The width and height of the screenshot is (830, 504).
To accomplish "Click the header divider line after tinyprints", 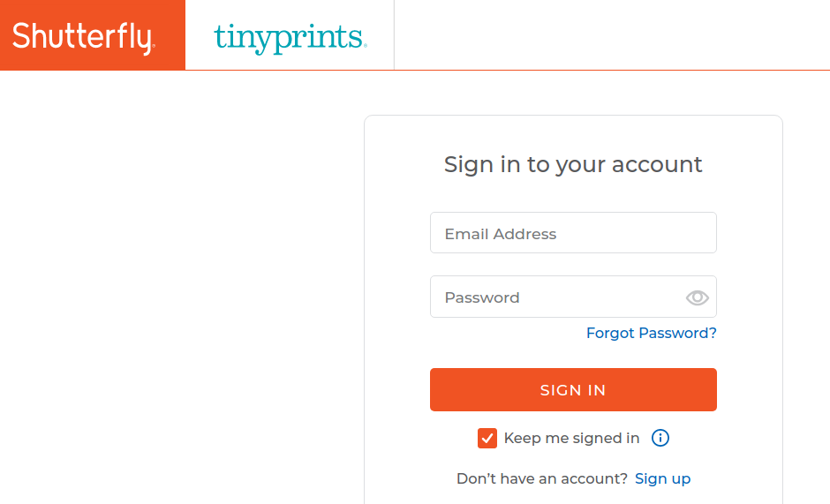I will click(394, 35).
